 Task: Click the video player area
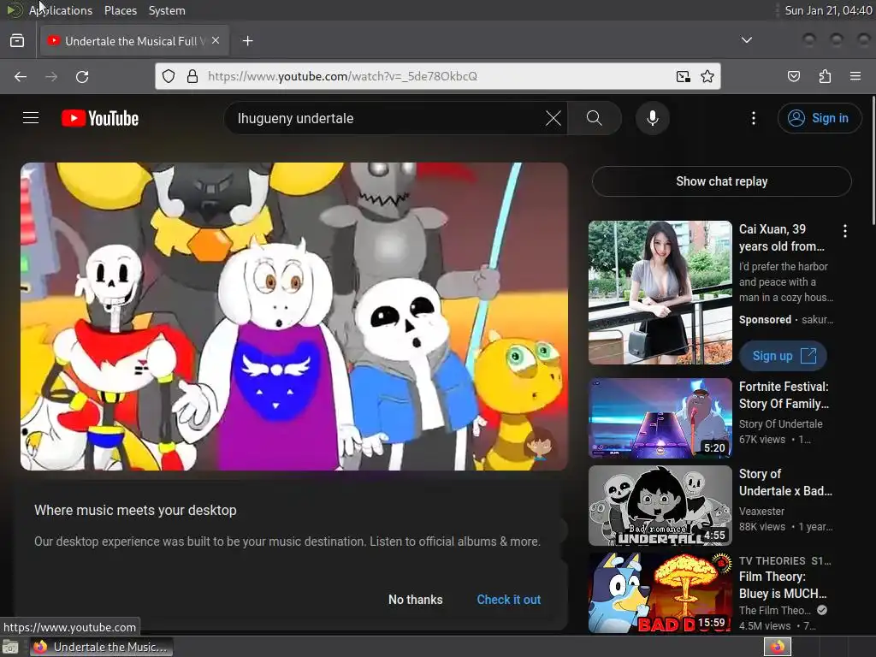[x=294, y=317]
